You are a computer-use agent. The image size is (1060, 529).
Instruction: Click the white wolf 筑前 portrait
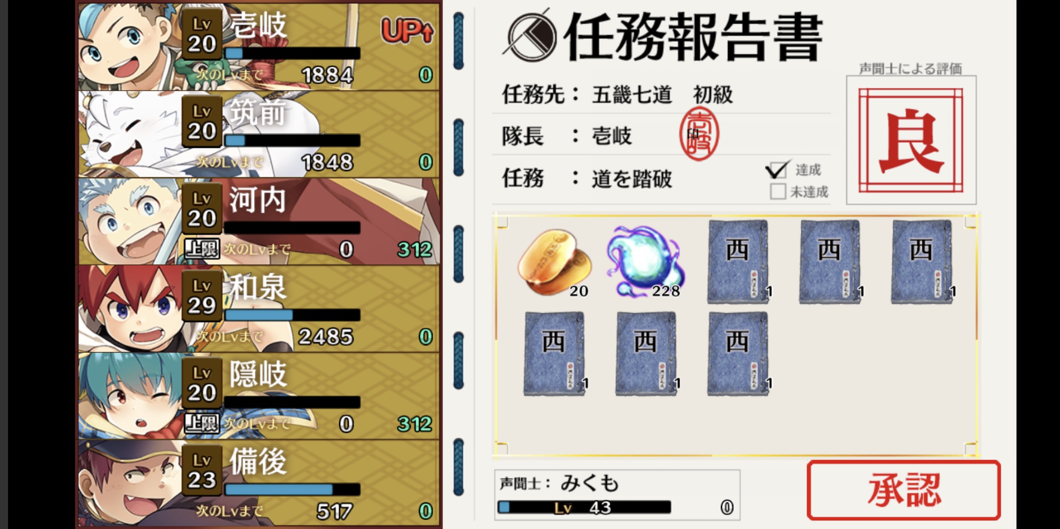(x=130, y=134)
